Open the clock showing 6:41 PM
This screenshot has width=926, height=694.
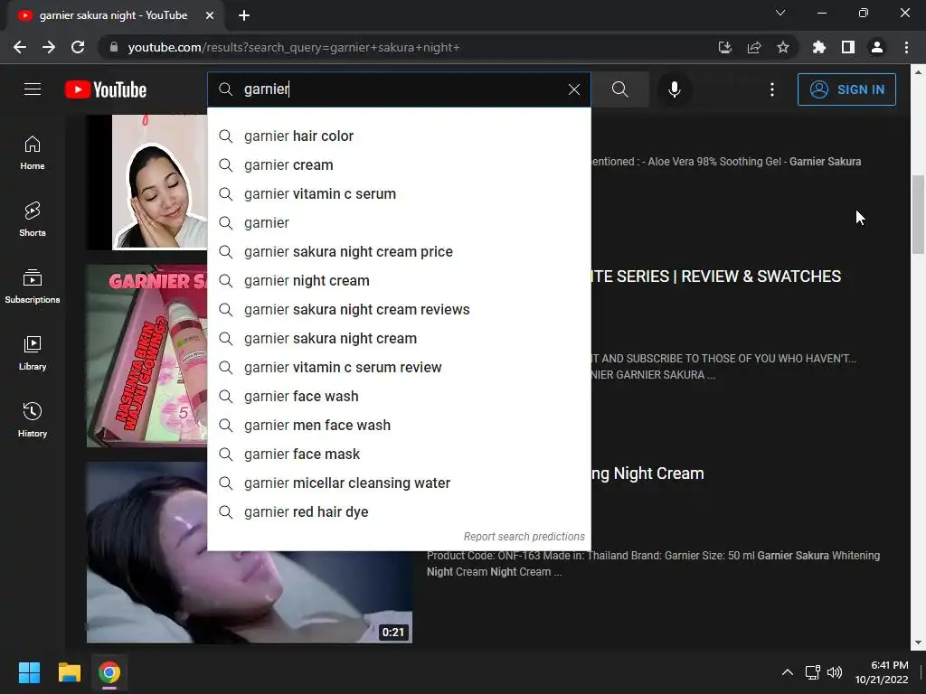[x=882, y=672]
